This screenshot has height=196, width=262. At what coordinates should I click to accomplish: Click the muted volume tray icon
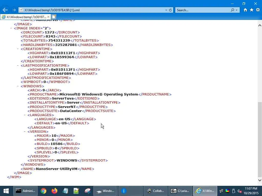coord(239,191)
